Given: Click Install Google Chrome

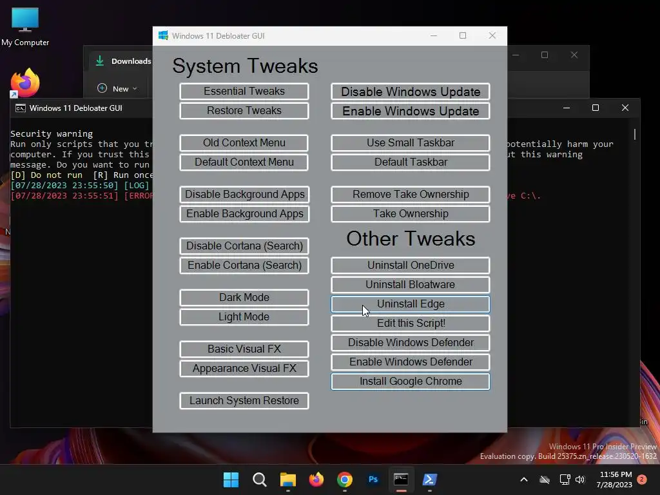Looking at the screenshot, I should coord(411,382).
